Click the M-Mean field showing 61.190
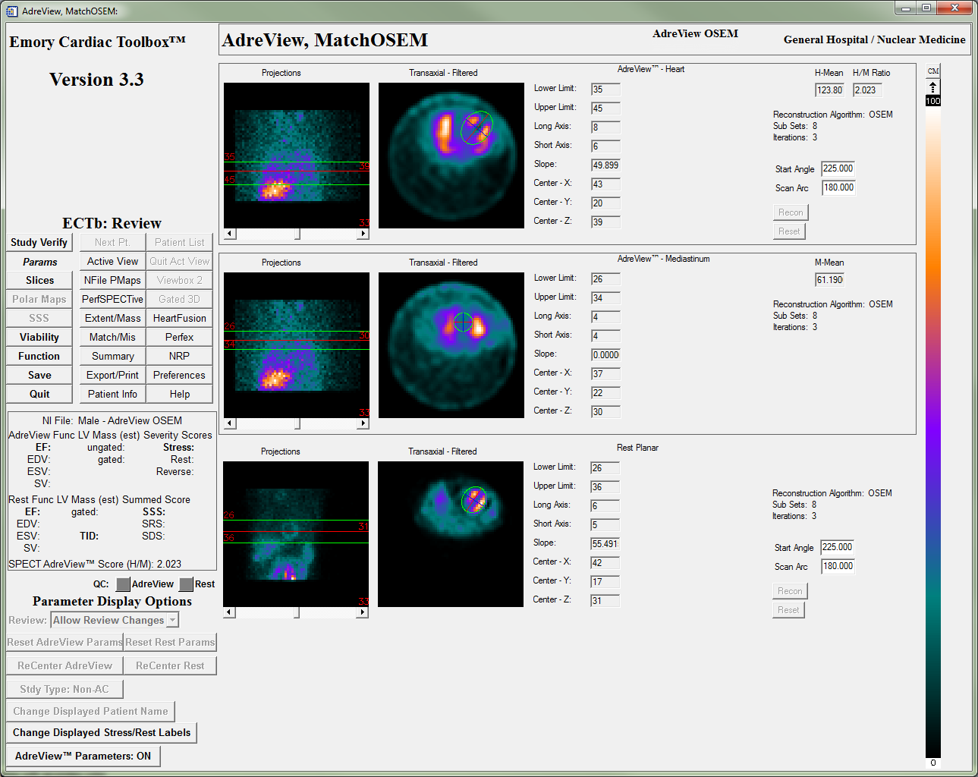 [829, 280]
